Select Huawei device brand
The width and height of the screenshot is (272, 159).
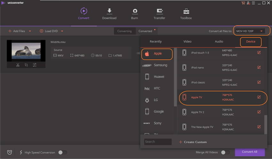(157, 77)
